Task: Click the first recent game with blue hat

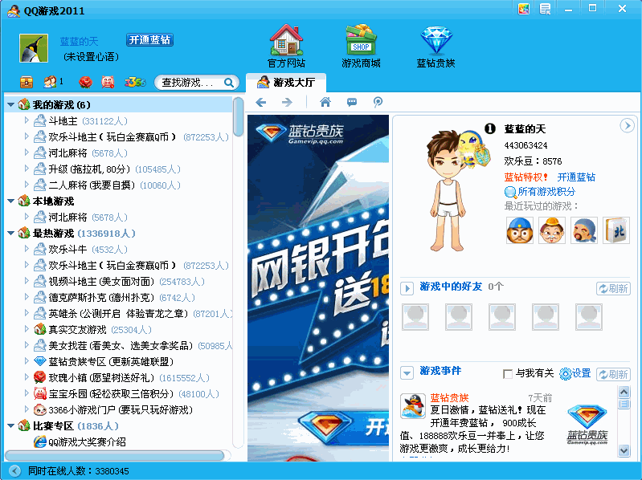Action: pos(520,230)
